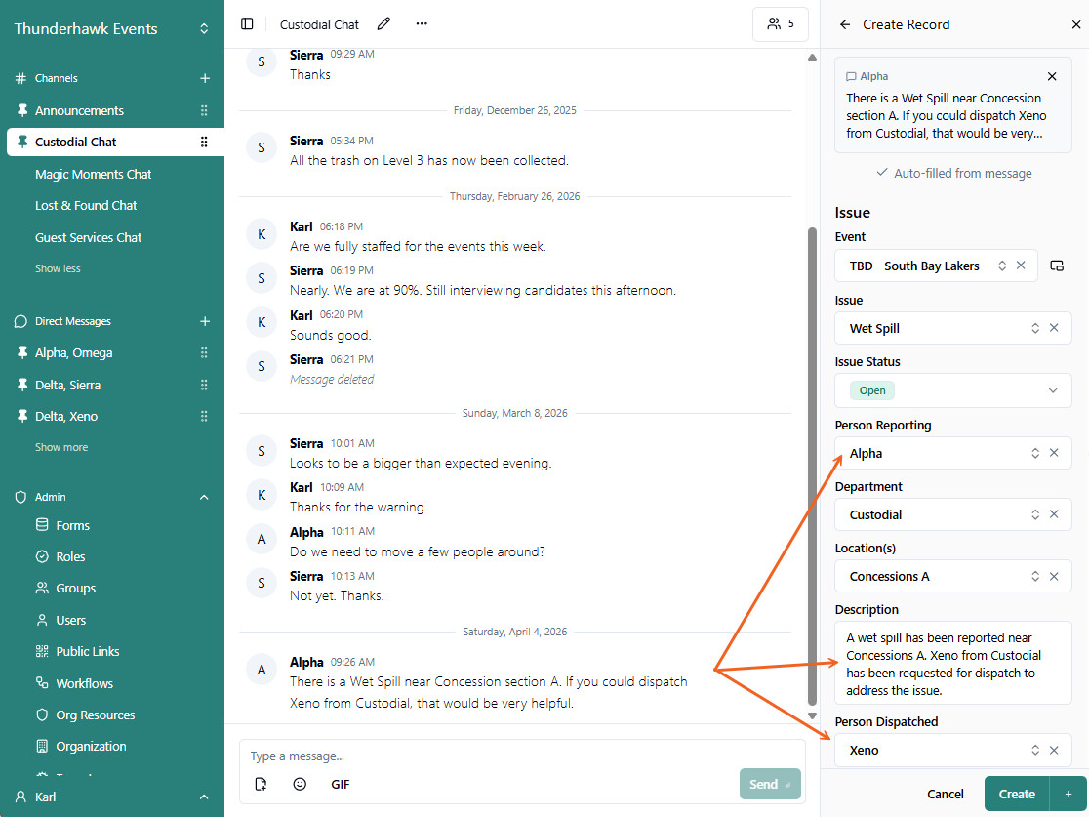Edit the Custodial Chat name with pencil icon
Image resolution: width=1089 pixels, height=817 pixels.
pyautogui.click(x=383, y=24)
